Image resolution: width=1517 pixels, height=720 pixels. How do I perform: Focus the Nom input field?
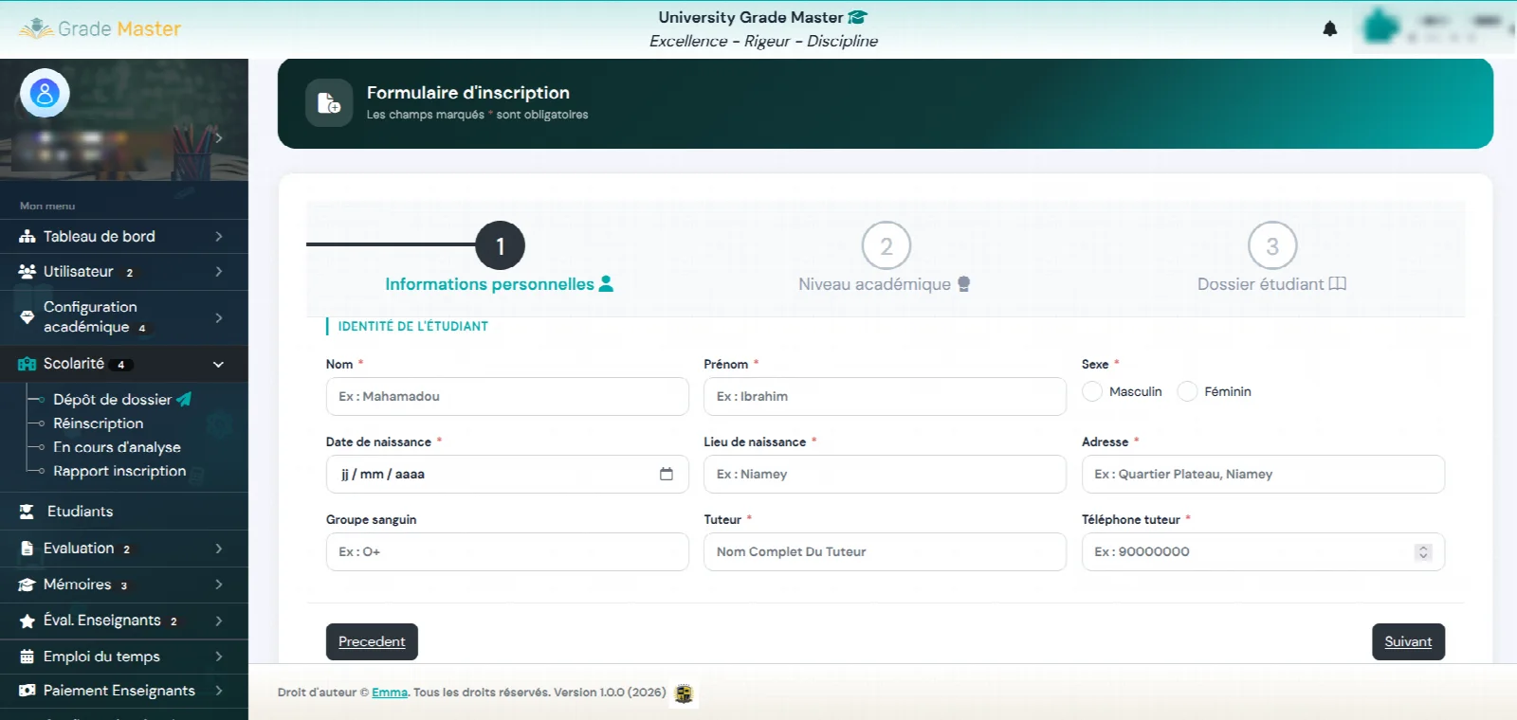tap(507, 396)
